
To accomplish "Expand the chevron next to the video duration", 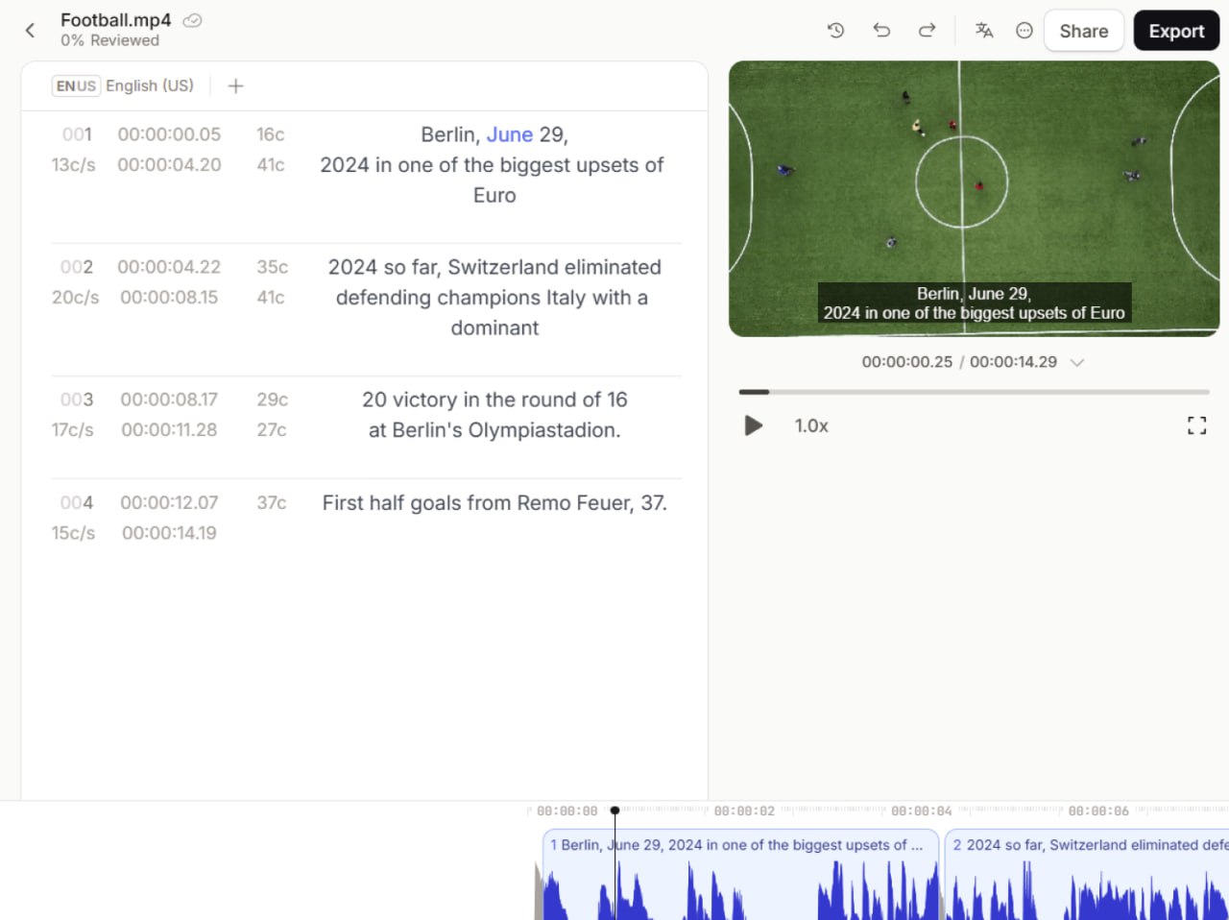I will click(1077, 362).
